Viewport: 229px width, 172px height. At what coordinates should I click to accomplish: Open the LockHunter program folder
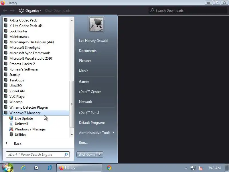click(x=36, y=31)
